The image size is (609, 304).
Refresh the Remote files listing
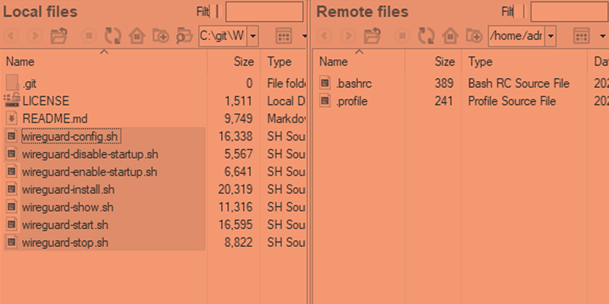point(426,37)
